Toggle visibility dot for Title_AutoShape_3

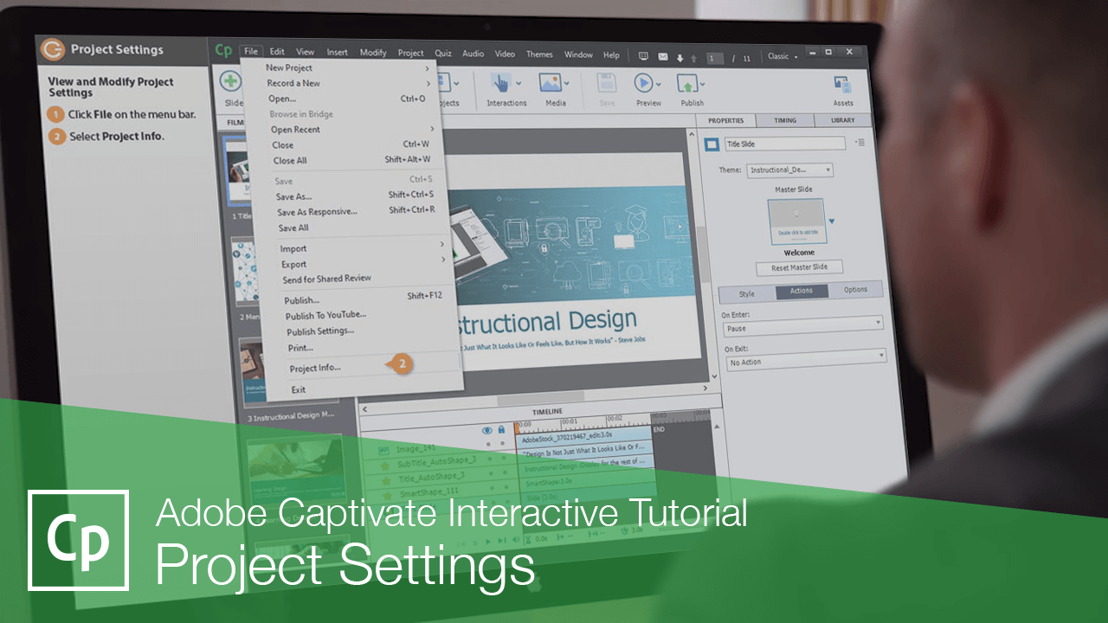click(x=490, y=474)
